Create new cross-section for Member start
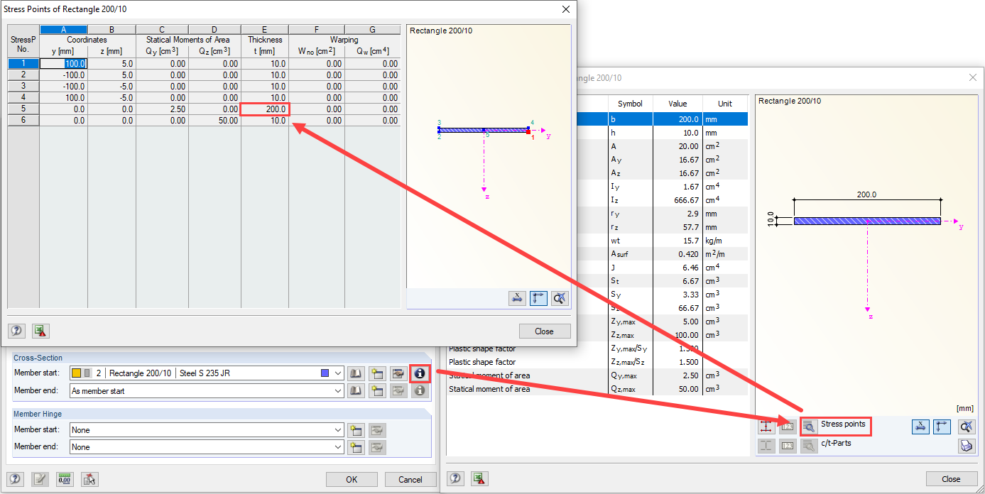The height and width of the screenshot is (494, 985). point(377,373)
